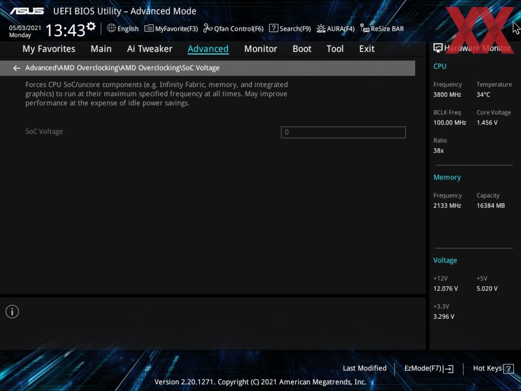Screen dimensions: 521x391
Task: Click the SoC Voltage input field
Action: 343,132
